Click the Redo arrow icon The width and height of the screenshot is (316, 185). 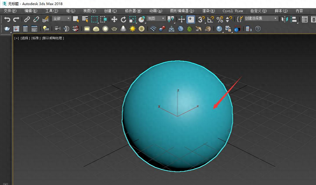(16, 19)
